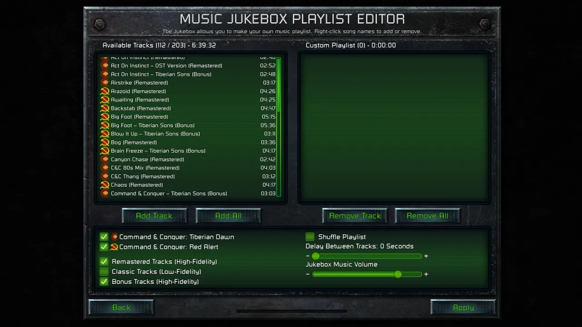Enable Classic Tracks (Low-Fidelity) checkbox

[104, 272]
